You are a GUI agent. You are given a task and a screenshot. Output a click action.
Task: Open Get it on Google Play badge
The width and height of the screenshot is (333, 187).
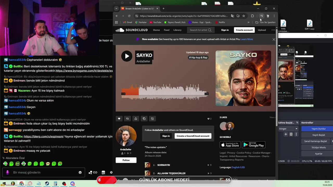[x=254, y=145]
